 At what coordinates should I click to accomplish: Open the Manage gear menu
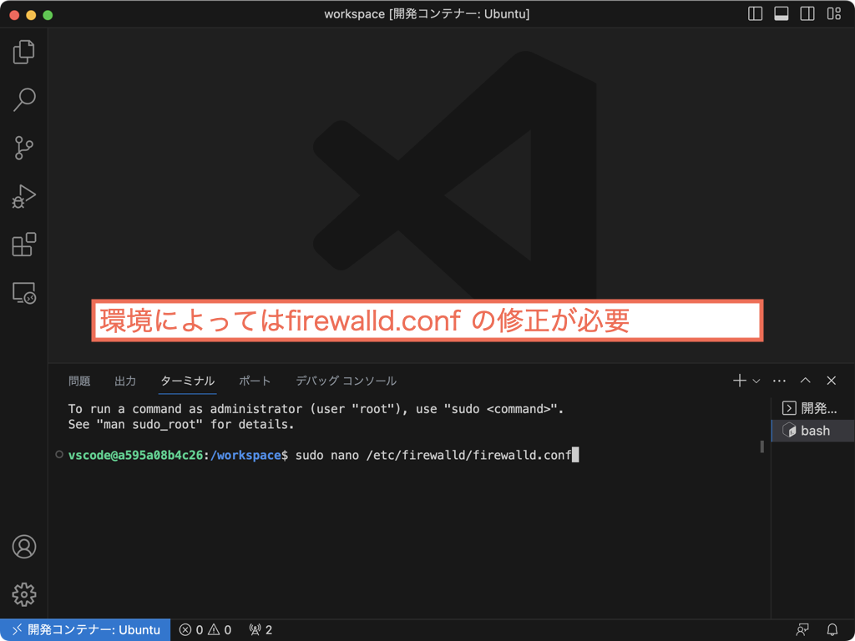pos(24,594)
